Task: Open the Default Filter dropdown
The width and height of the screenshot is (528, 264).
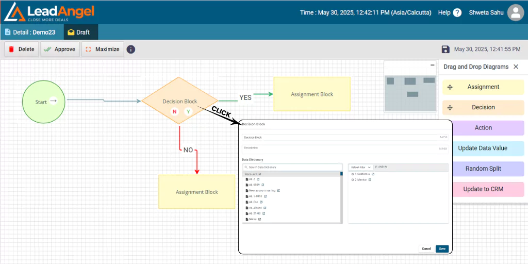Action: pyautogui.click(x=361, y=167)
